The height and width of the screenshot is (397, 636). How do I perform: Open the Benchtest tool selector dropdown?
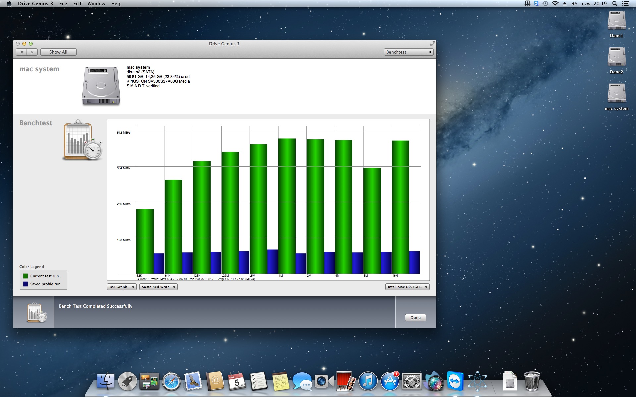tap(409, 52)
